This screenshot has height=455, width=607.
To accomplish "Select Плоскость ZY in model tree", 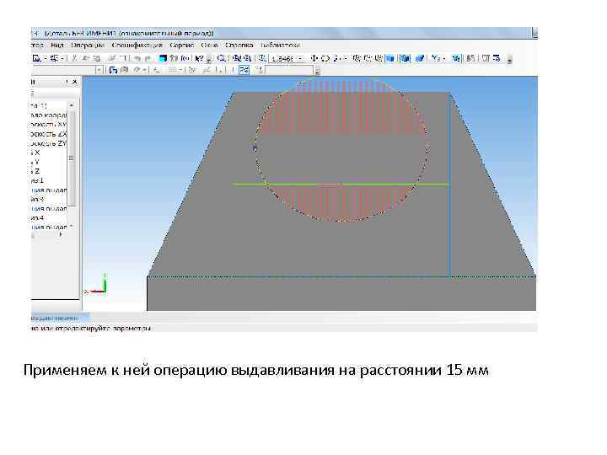I will pos(48,143).
